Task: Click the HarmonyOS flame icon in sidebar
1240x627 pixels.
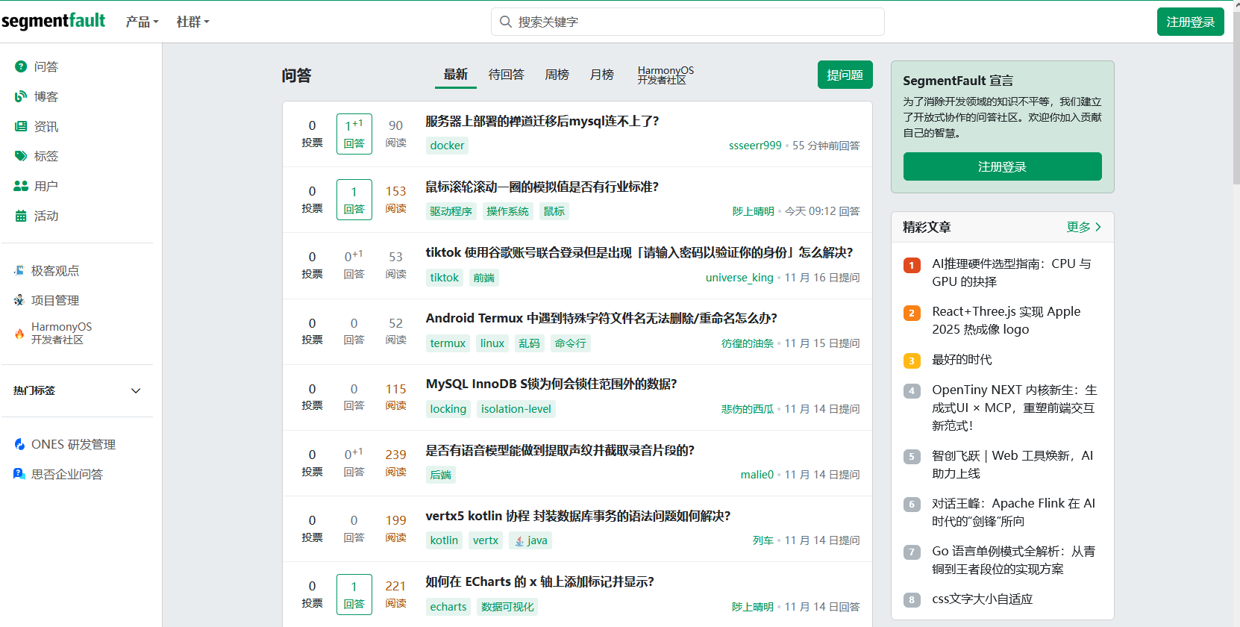Action: tap(19, 334)
